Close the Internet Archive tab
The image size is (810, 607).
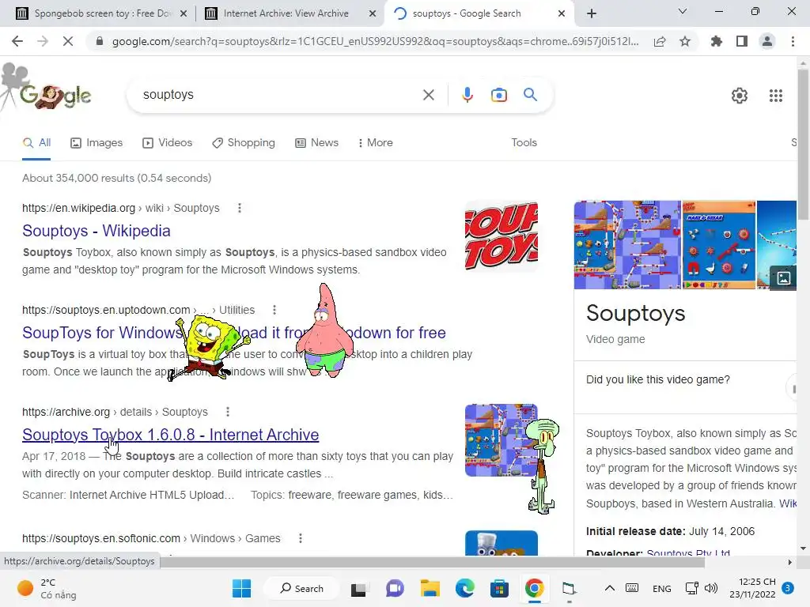(373, 14)
